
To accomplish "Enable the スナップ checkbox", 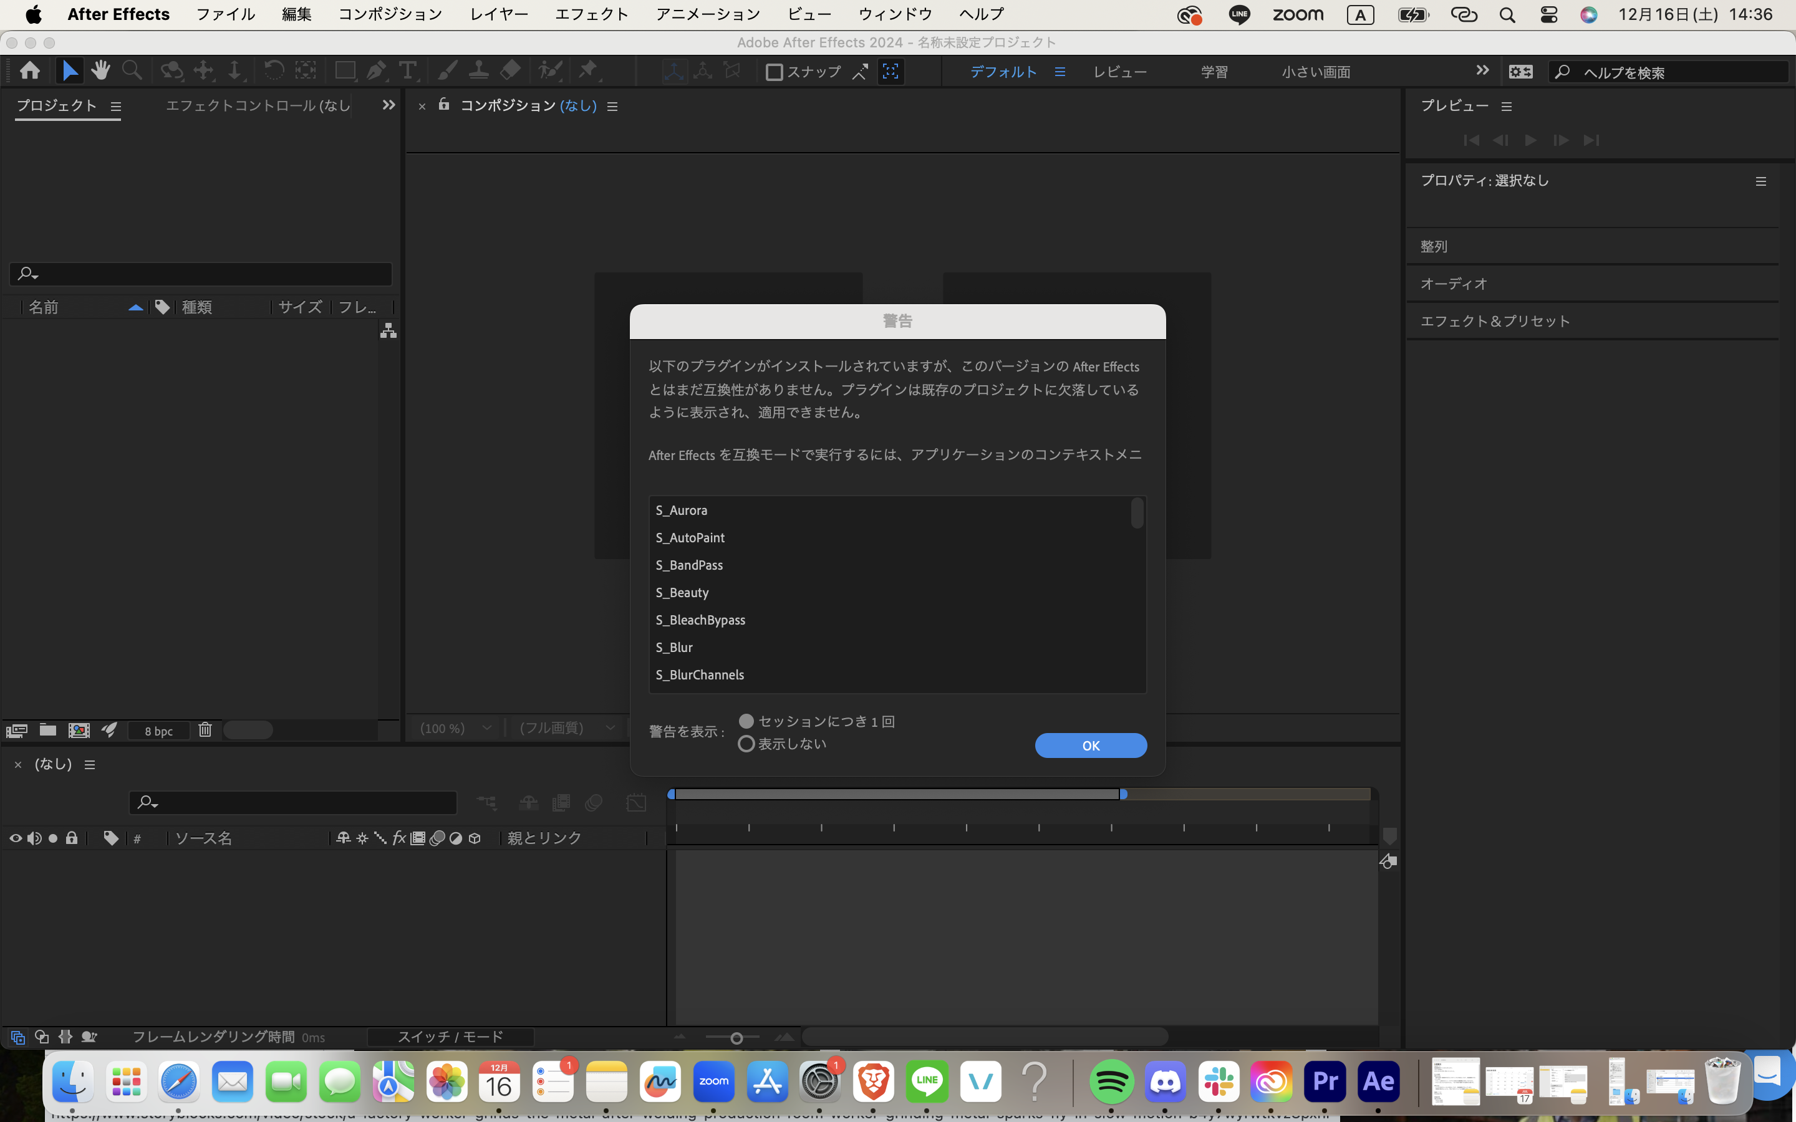I will point(776,71).
